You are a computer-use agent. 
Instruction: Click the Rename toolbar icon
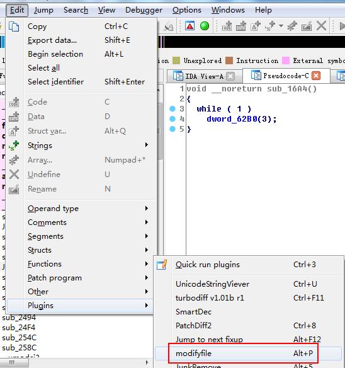(x=307, y=26)
